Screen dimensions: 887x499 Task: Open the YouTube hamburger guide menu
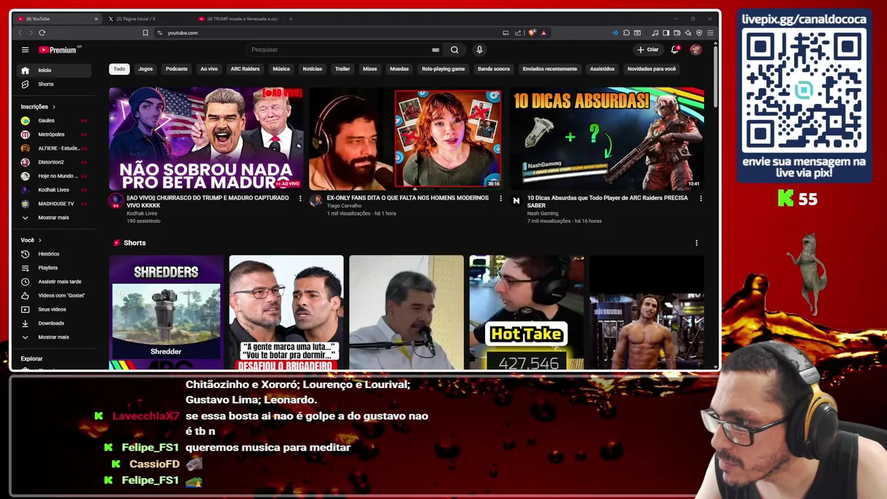click(x=25, y=50)
